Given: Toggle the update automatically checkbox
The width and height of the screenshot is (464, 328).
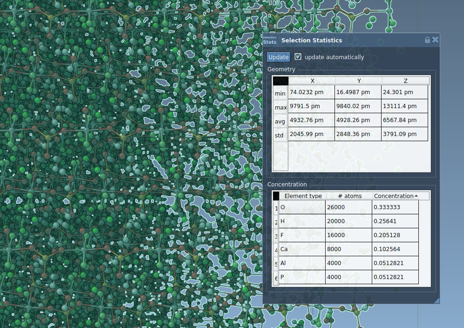Looking at the screenshot, I should [299, 57].
